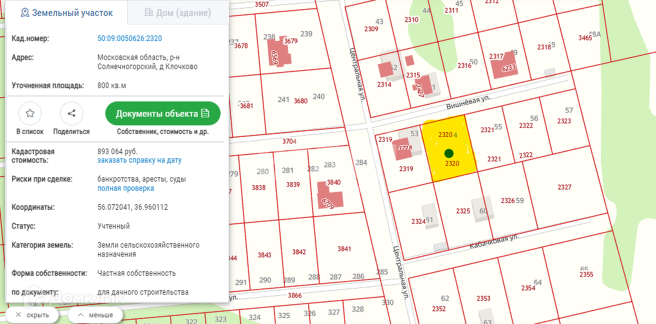
Task: Add the plot to list with star icon
Action: pyautogui.click(x=30, y=113)
